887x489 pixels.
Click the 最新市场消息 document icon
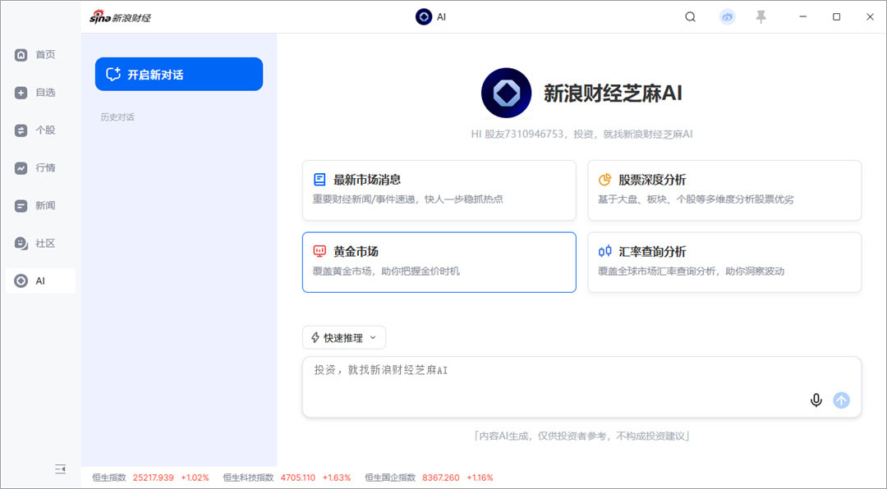coord(319,180)
